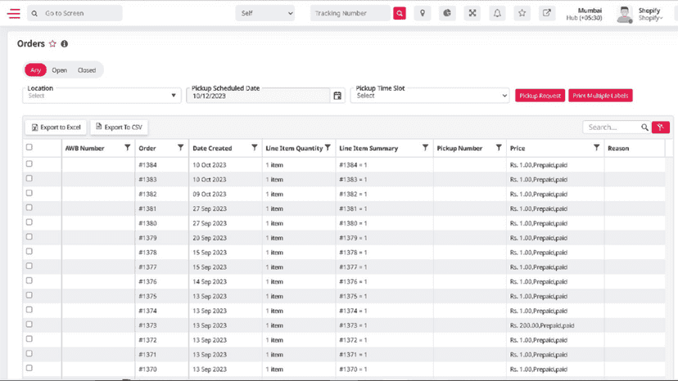Clear filters with red filter icon
The height and width of the screenshot is (381, 678).
coord(660,127)
